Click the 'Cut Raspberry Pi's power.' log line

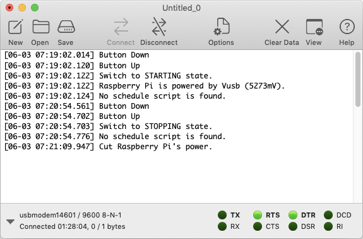[x=108, y=147]
